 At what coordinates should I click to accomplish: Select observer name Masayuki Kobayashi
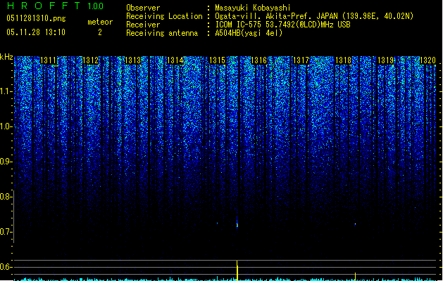click(253, 8)
